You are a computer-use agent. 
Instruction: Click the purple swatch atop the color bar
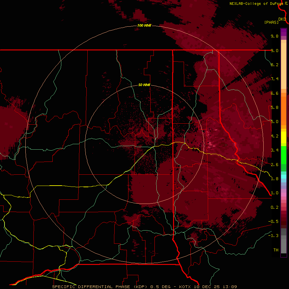(284, 32)
